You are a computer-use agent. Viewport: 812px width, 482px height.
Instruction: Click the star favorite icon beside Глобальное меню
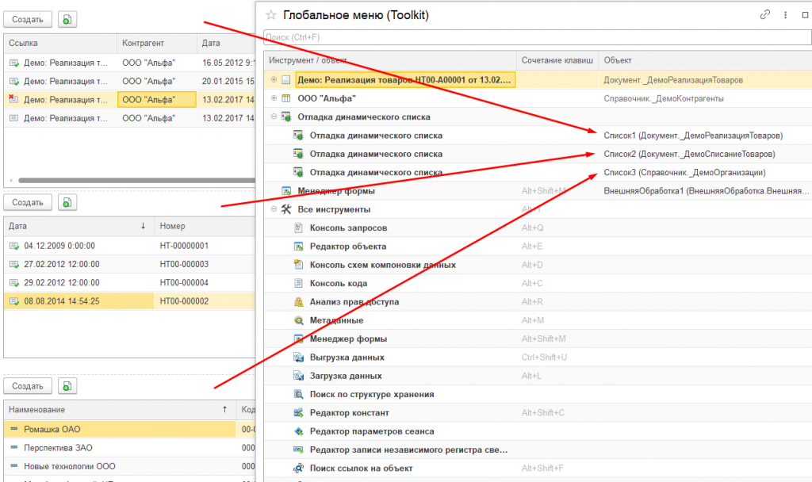271,14
